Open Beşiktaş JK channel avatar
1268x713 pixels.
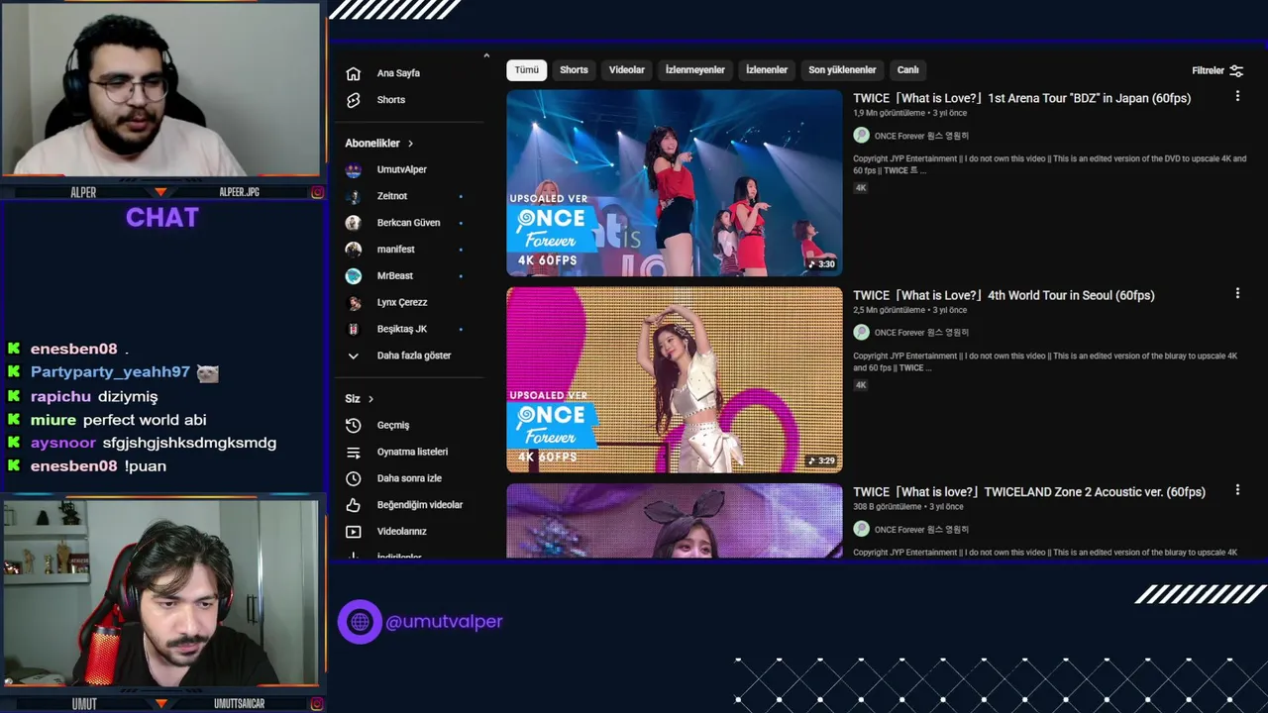353,329
